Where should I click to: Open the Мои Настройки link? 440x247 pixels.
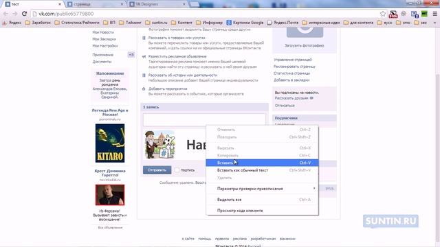105,46
